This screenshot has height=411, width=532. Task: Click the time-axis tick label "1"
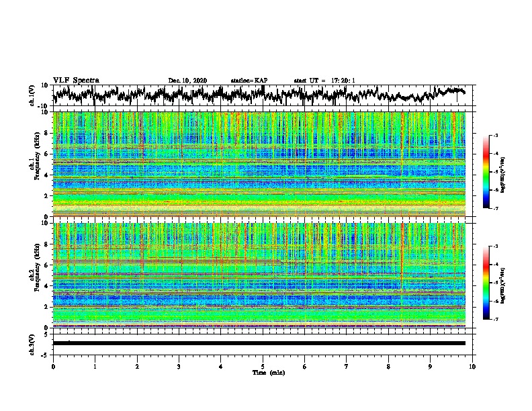pos(95,367)
